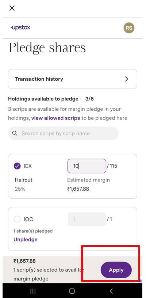Screen dimensions: 146x298
Task: Tap the Android home button
Action: pos(72,291)
